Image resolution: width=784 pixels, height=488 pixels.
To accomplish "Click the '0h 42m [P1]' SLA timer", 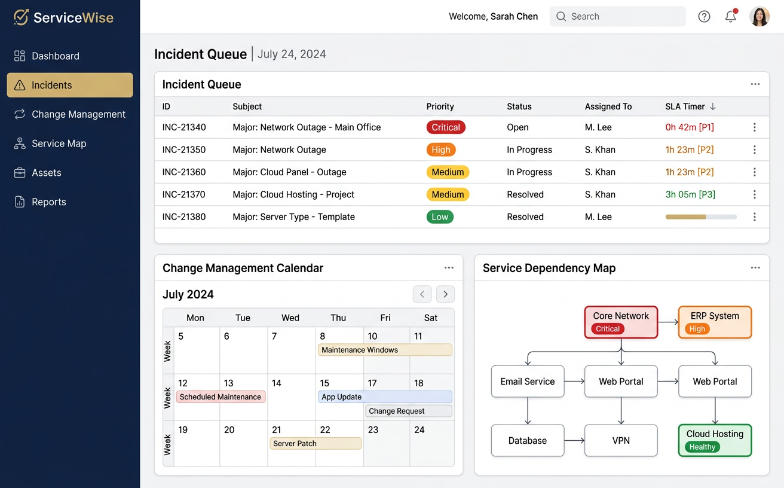I will point(690,127).
